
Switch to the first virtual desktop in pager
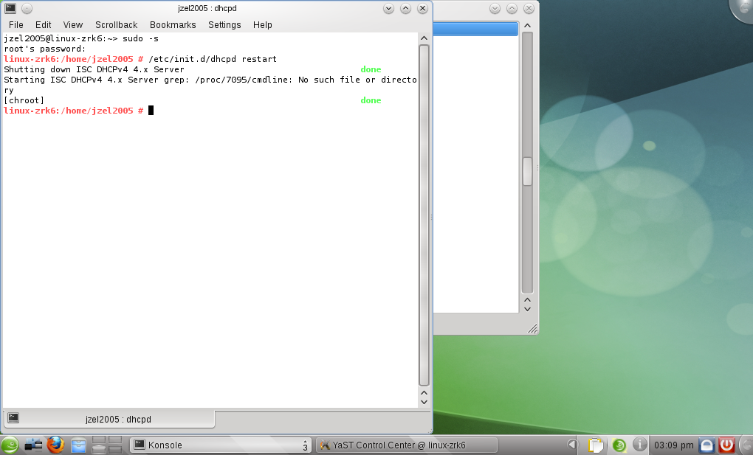[99, 440]
